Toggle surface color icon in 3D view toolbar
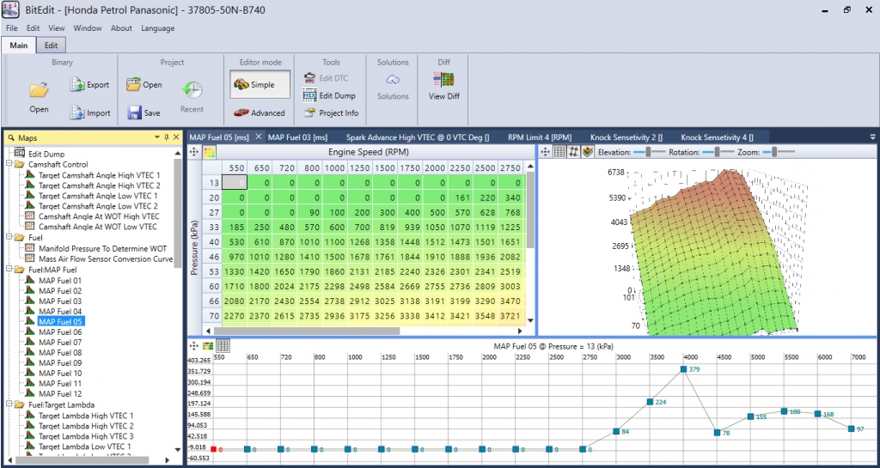880x468 pixels. click(587, 152)
